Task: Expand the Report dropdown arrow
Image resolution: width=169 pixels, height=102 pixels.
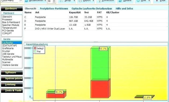Action: pos(93,1)
